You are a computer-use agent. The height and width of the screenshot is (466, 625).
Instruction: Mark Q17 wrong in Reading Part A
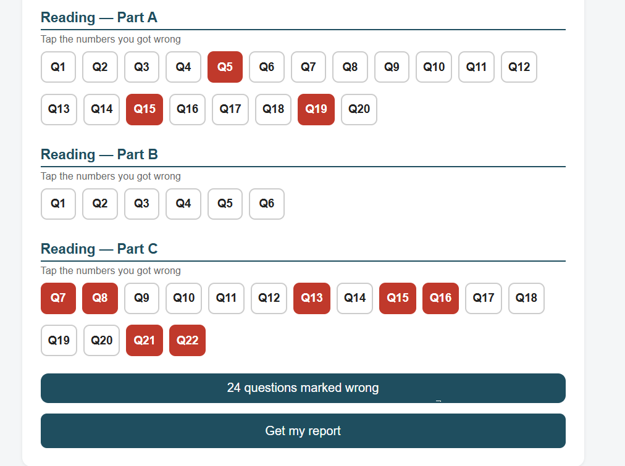(230, 109)
